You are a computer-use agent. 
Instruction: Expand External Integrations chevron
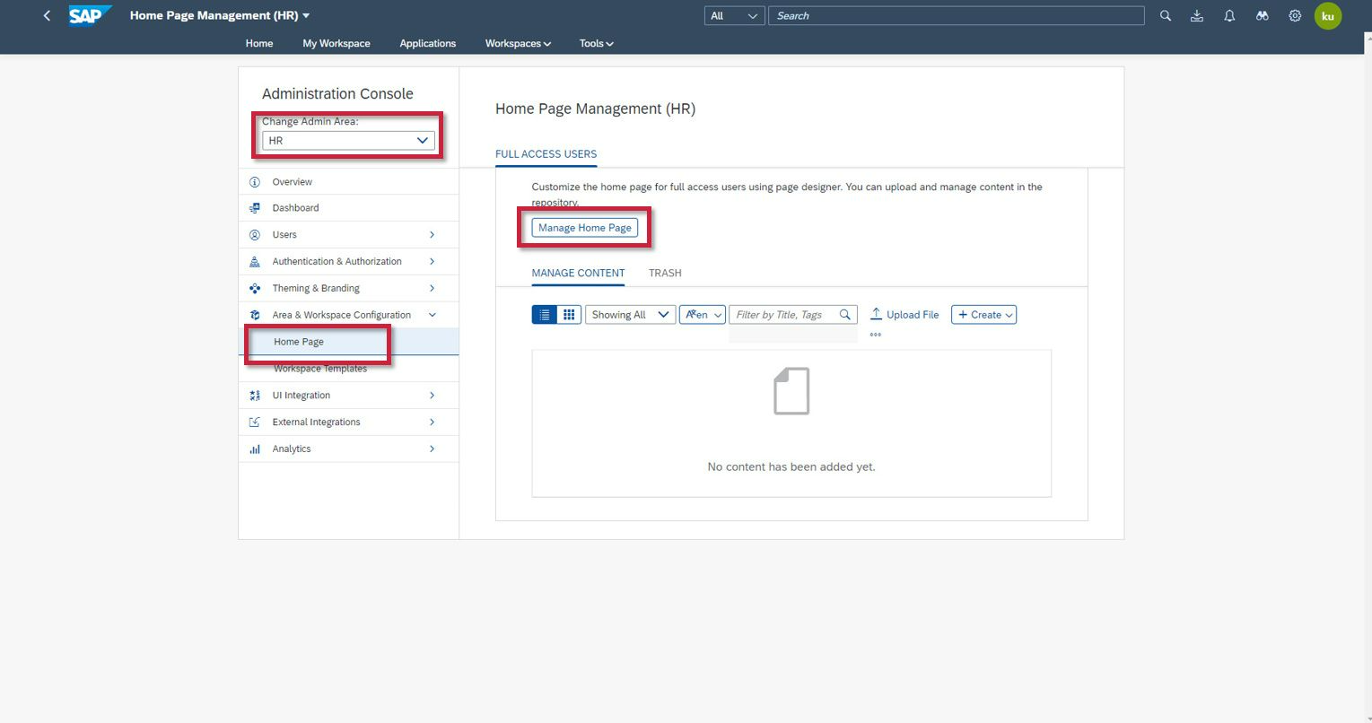coord(432,422)
